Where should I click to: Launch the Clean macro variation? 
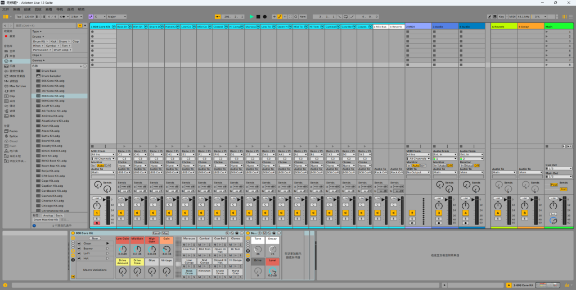[x=107, y=243]
